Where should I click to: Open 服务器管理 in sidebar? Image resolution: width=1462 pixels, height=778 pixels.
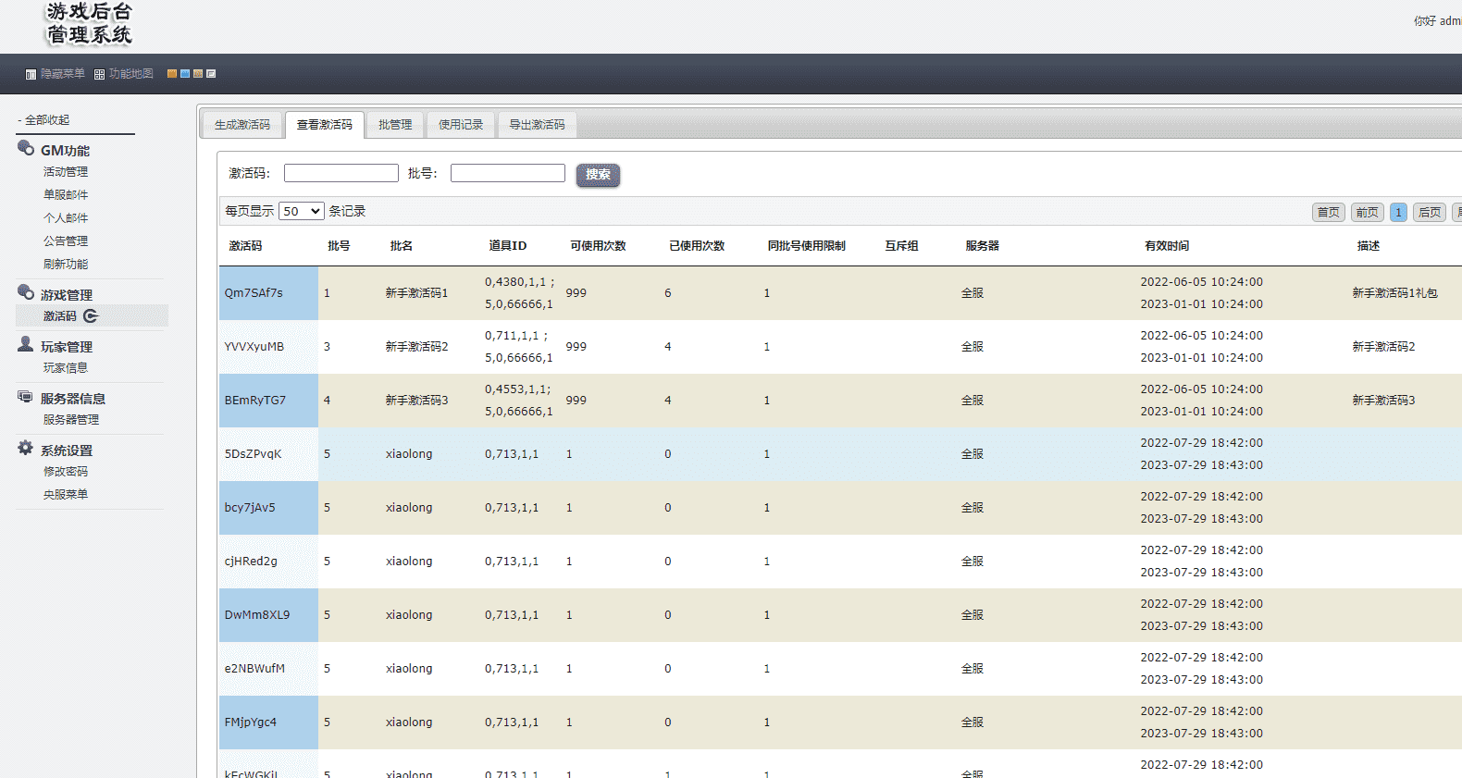tap(71, 420)
